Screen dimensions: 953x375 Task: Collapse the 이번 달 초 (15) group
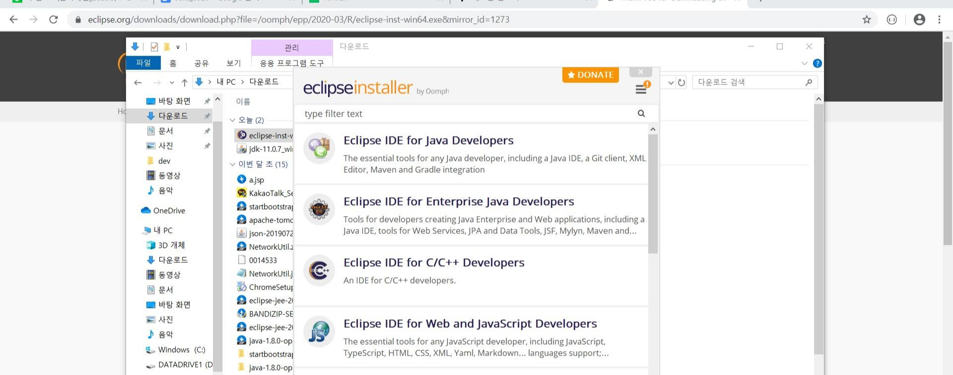pos(232,164)
